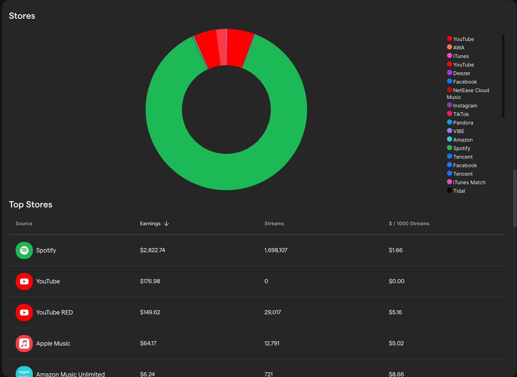This screenshot has height=377, width=517.
Task: Click the Apple Music app icon
Action: point(24,344)
